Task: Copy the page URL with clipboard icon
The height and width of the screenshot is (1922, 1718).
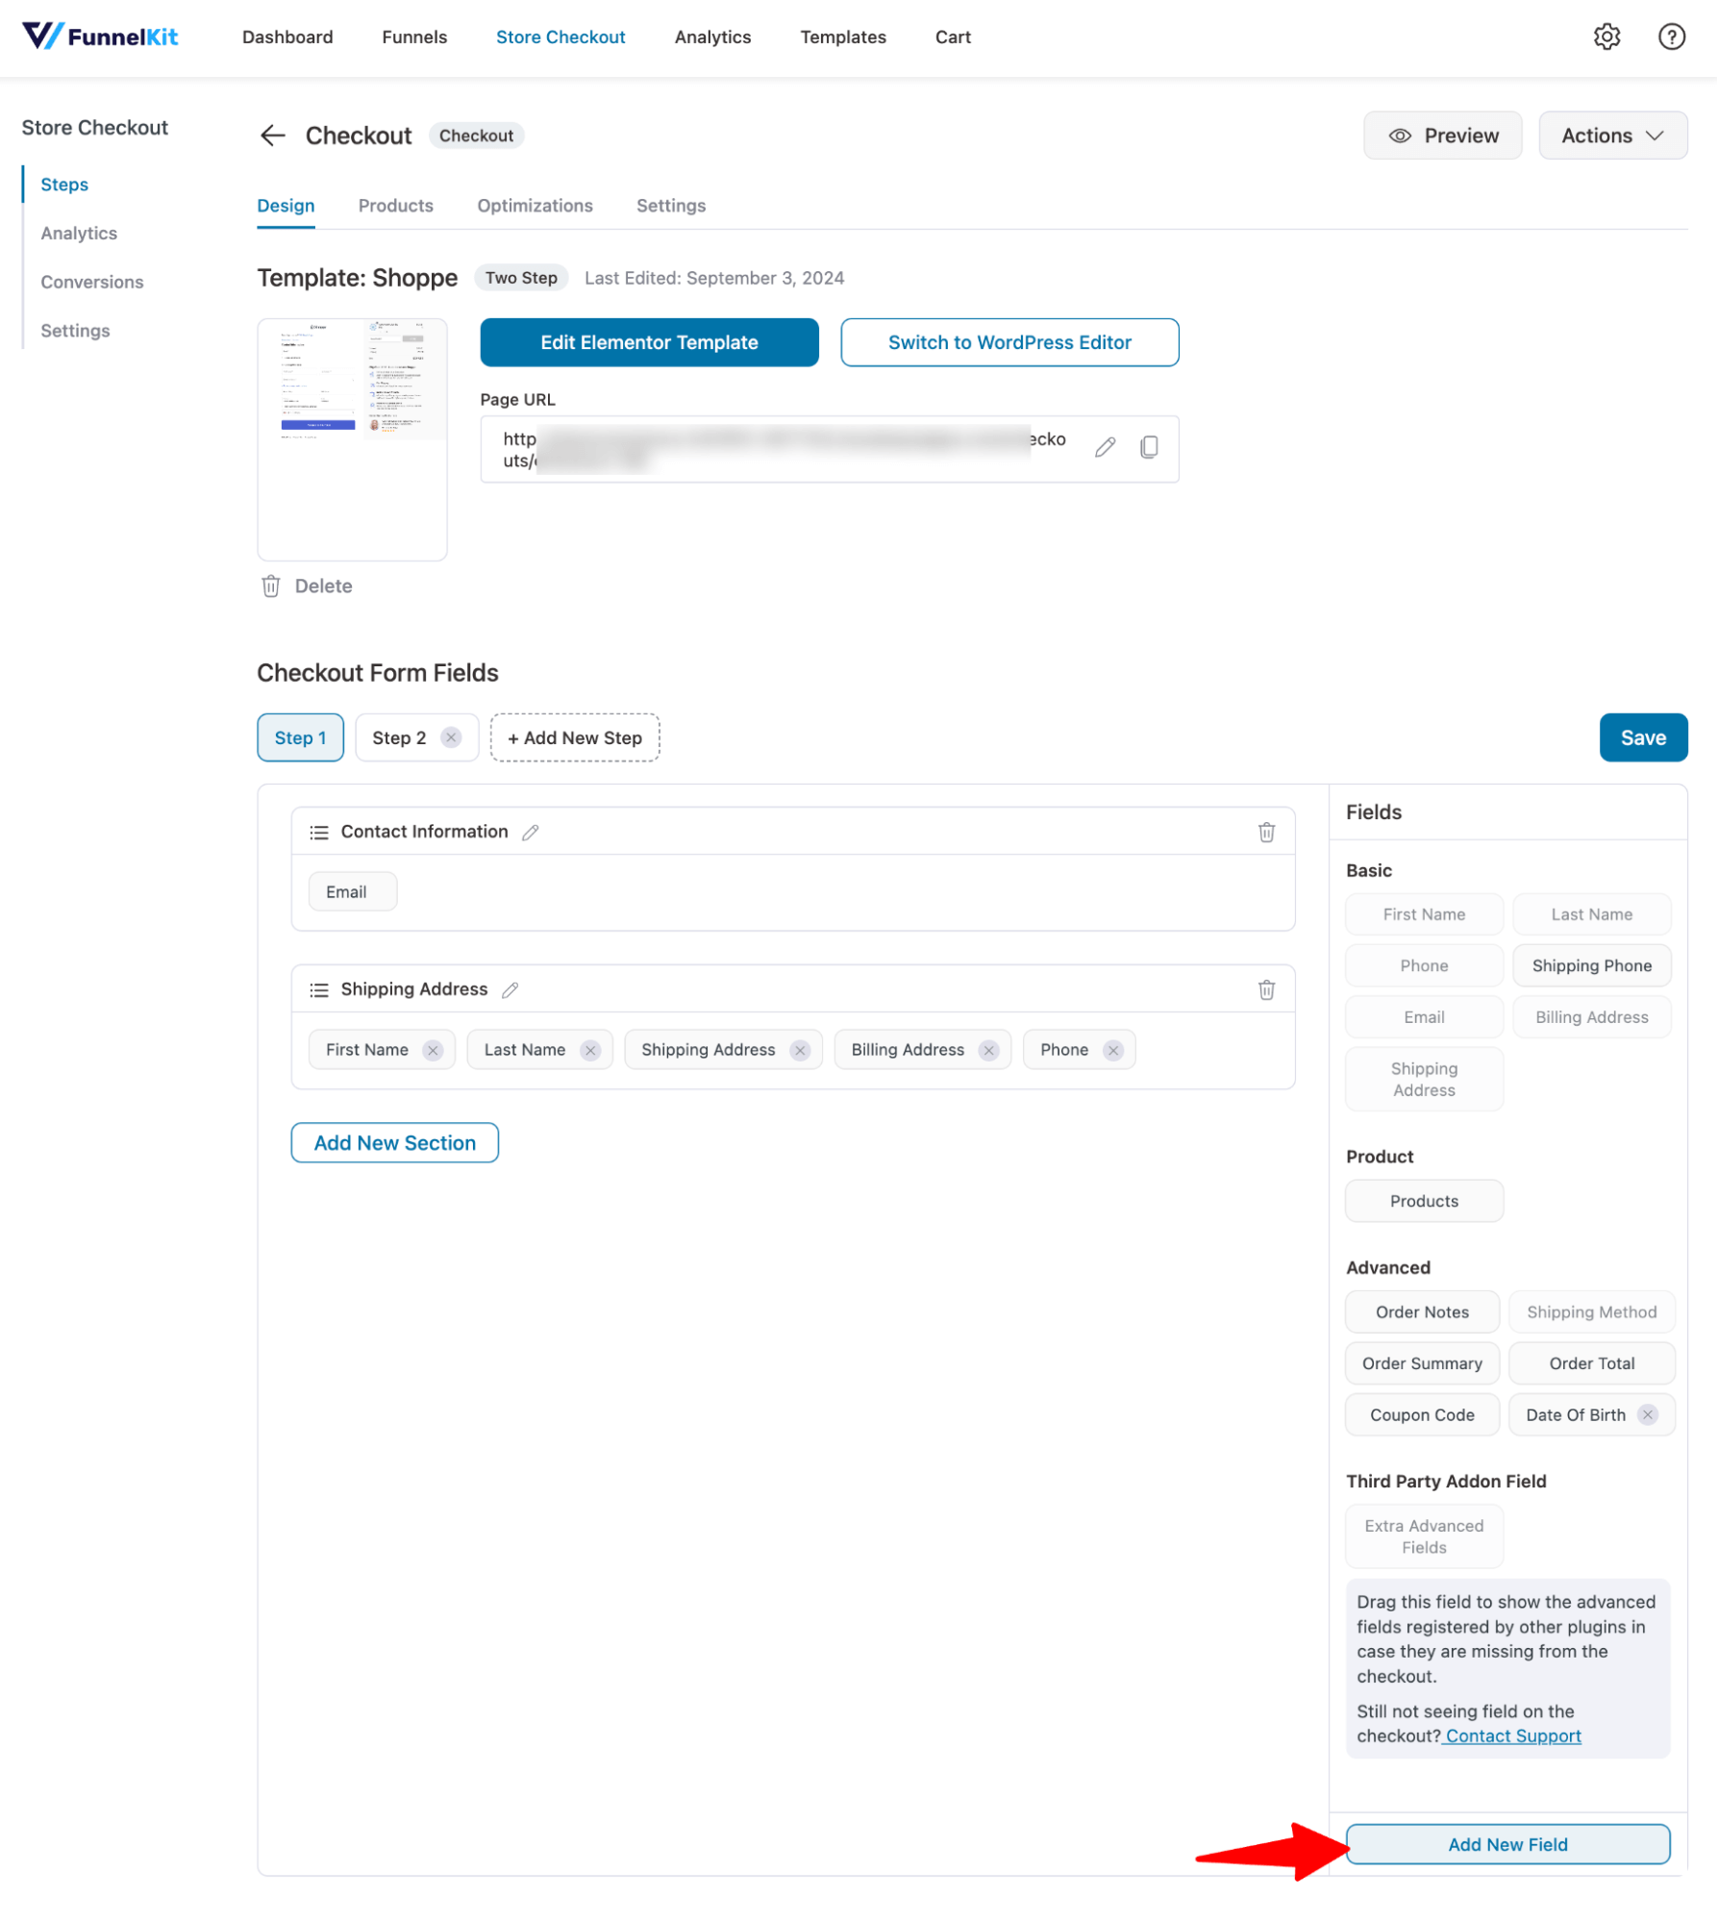Action: coord(1149,447)
